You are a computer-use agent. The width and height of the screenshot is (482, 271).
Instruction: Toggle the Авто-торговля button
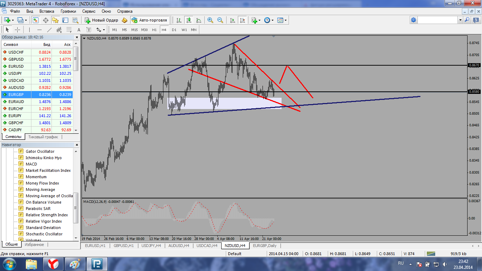click(150, 20)
